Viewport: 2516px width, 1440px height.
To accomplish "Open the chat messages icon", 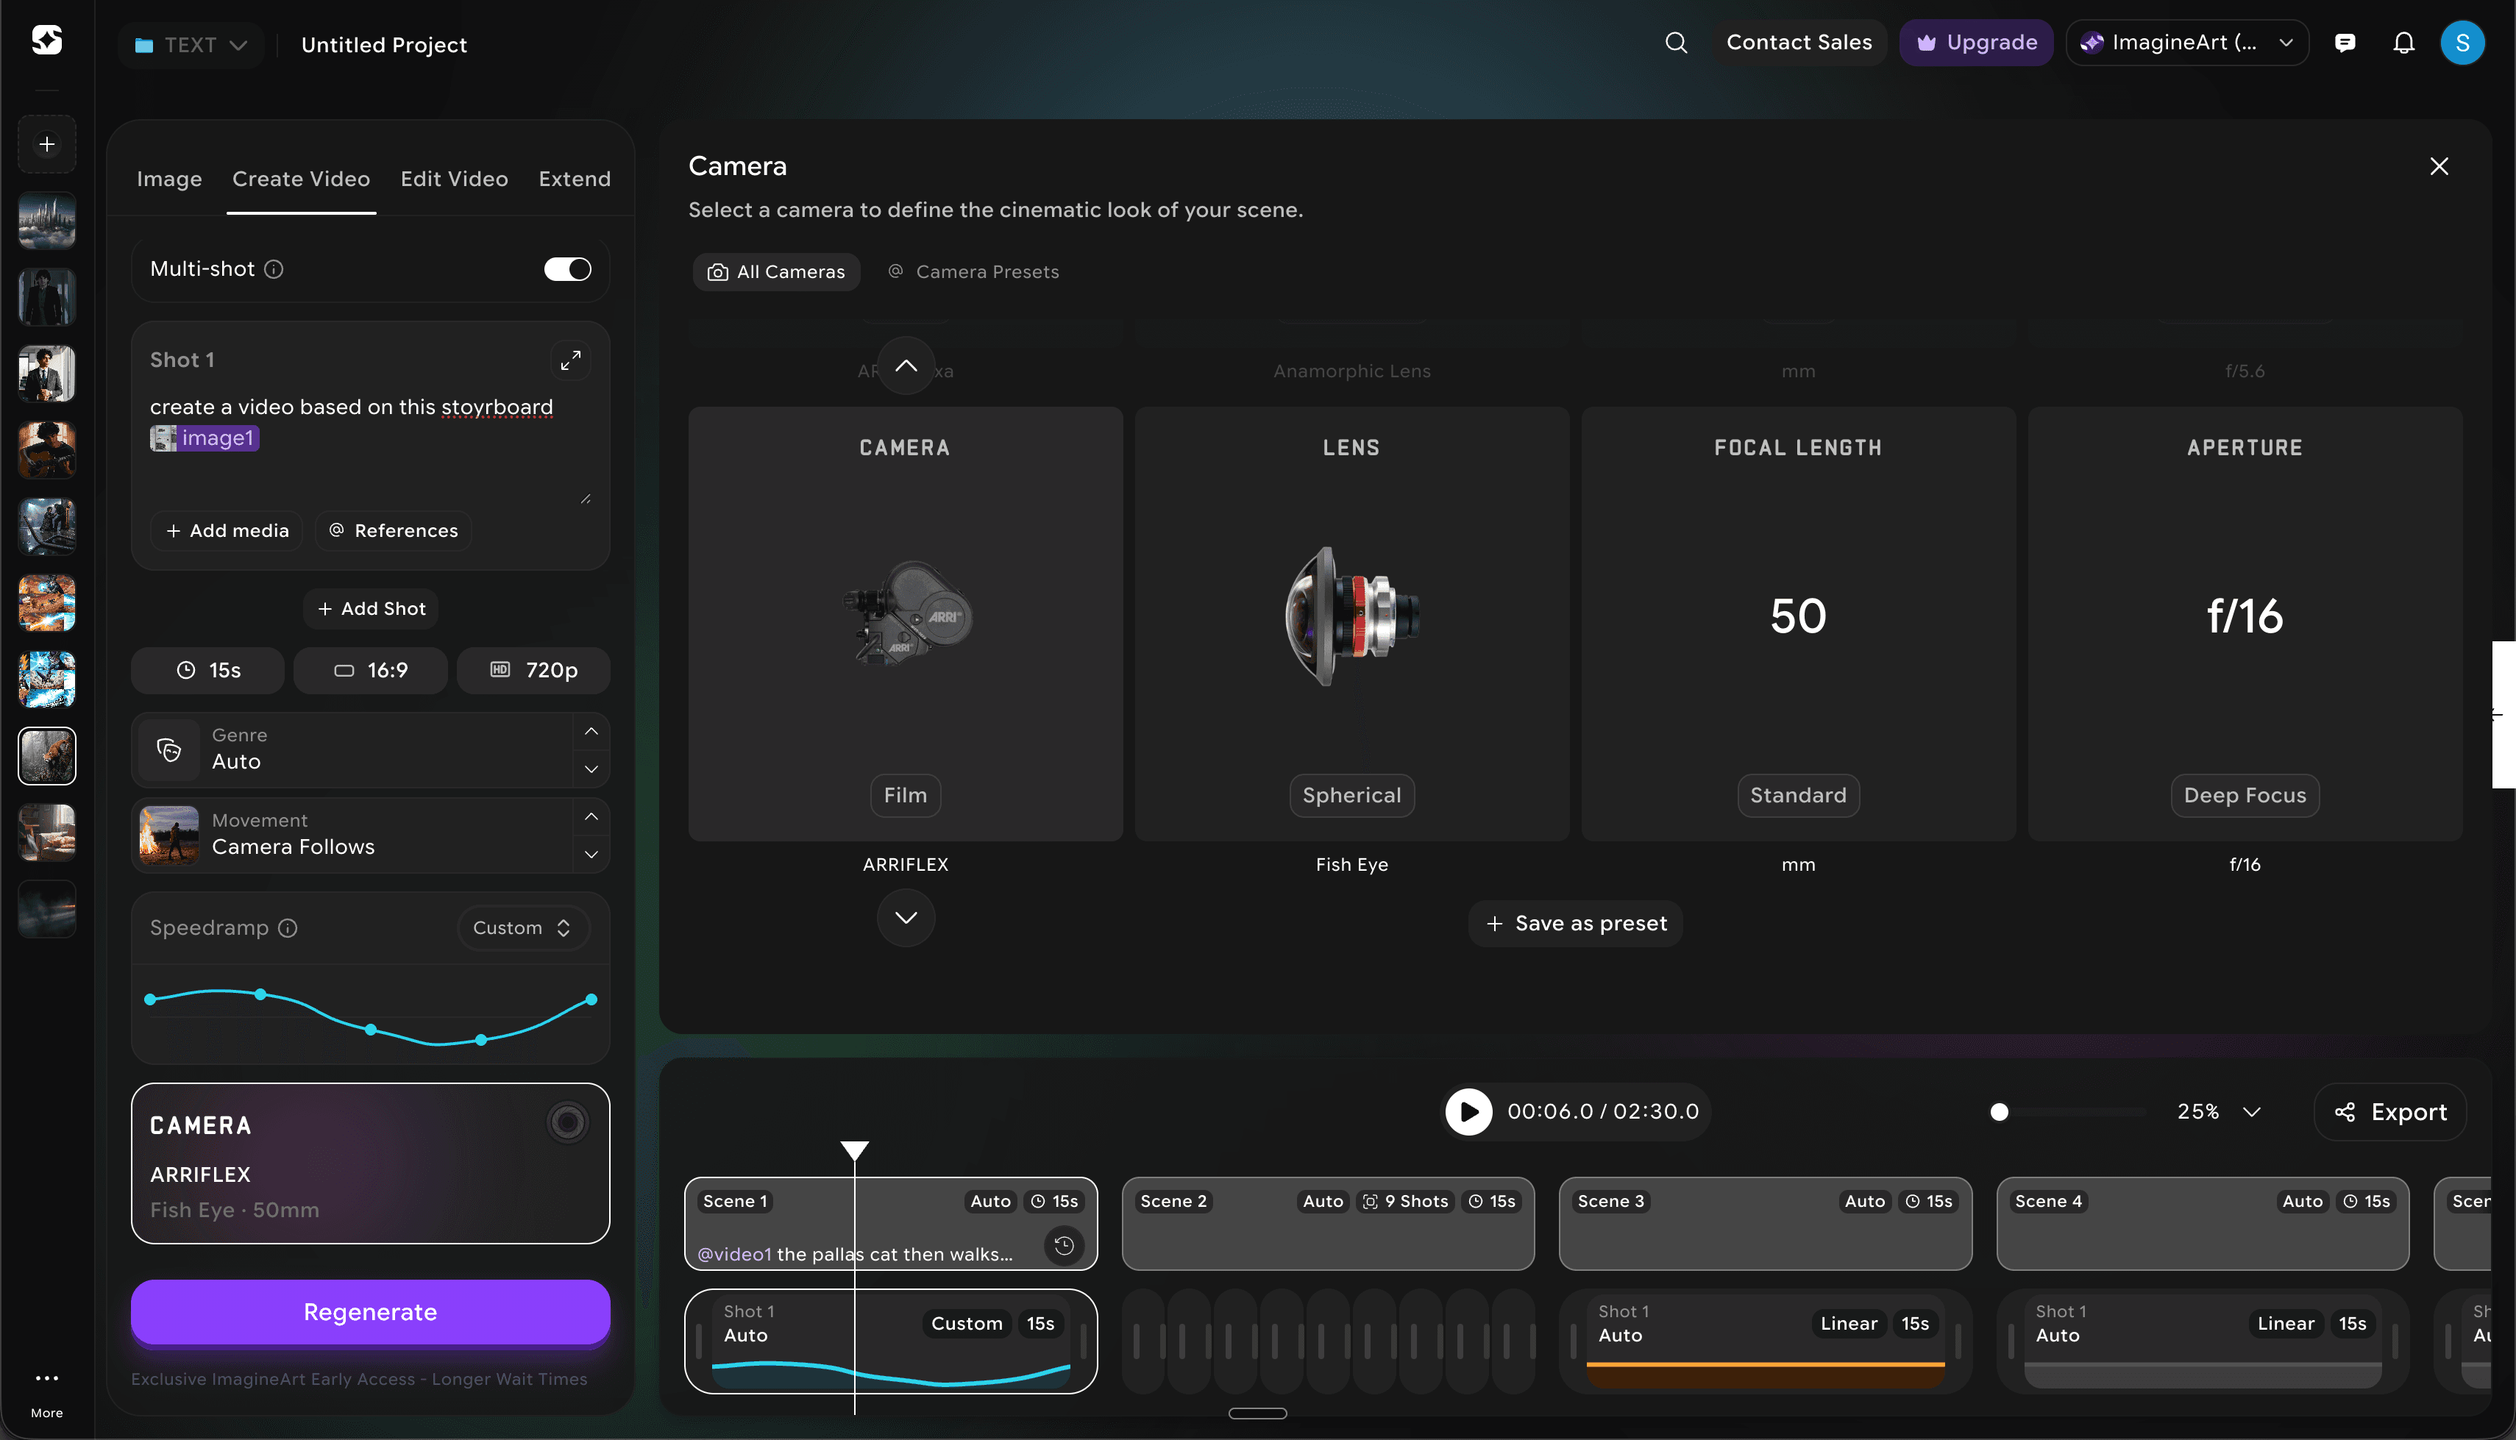I will [2344, 43].
